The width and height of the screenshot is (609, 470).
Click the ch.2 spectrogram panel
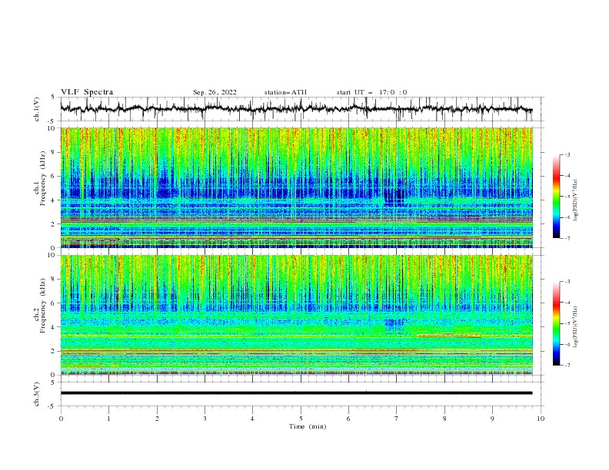tap(297, 315)
